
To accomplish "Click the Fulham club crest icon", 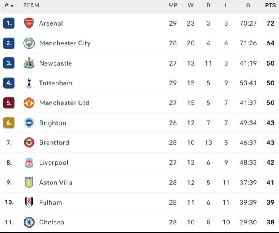I will [29, 202].
